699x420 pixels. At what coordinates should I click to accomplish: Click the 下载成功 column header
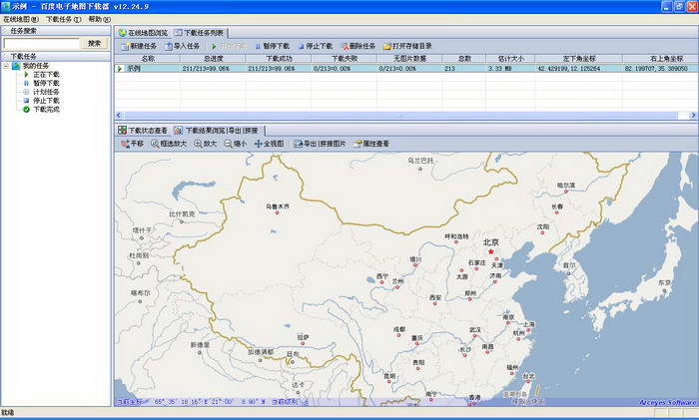[x=279, y=58]
